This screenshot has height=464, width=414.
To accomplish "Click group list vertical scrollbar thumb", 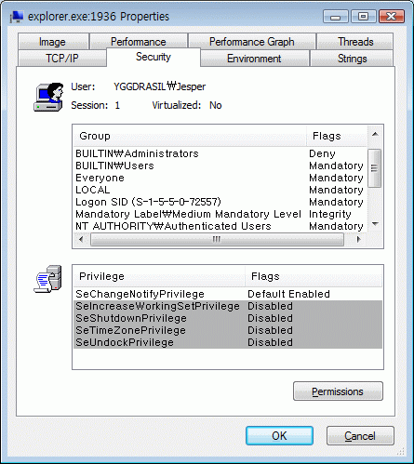I will tap(375, 168).
